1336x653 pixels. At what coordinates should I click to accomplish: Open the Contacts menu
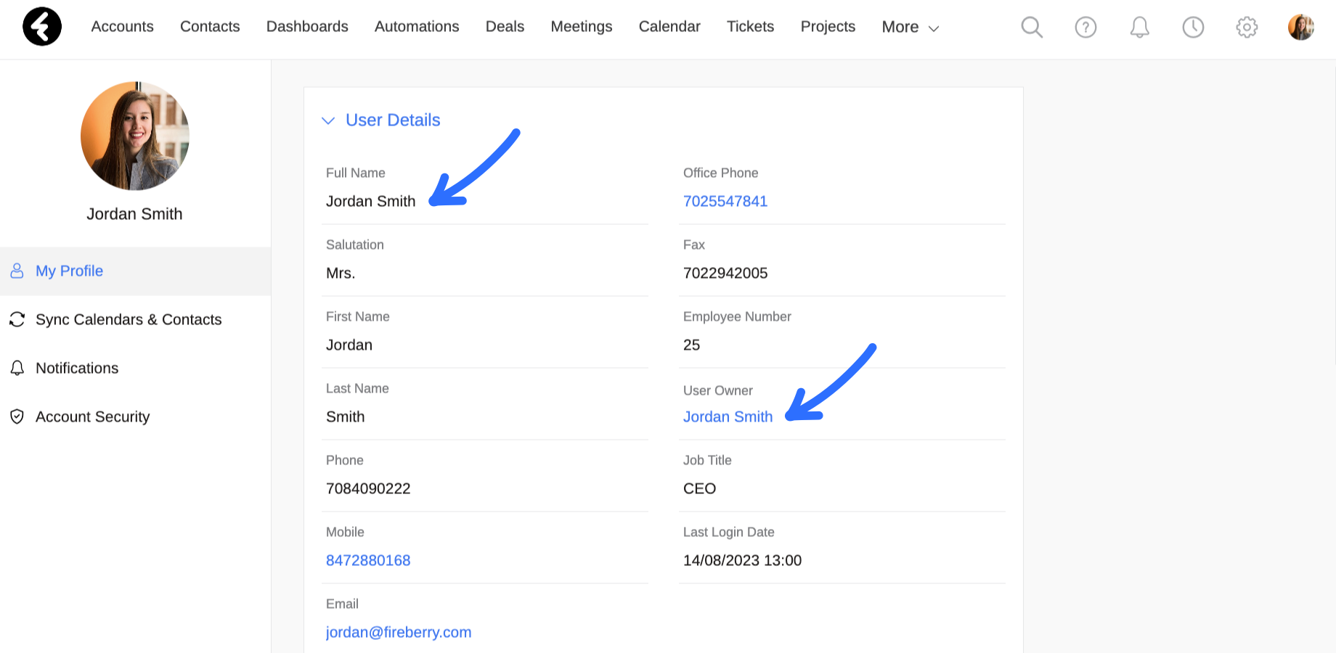point(210,26)
